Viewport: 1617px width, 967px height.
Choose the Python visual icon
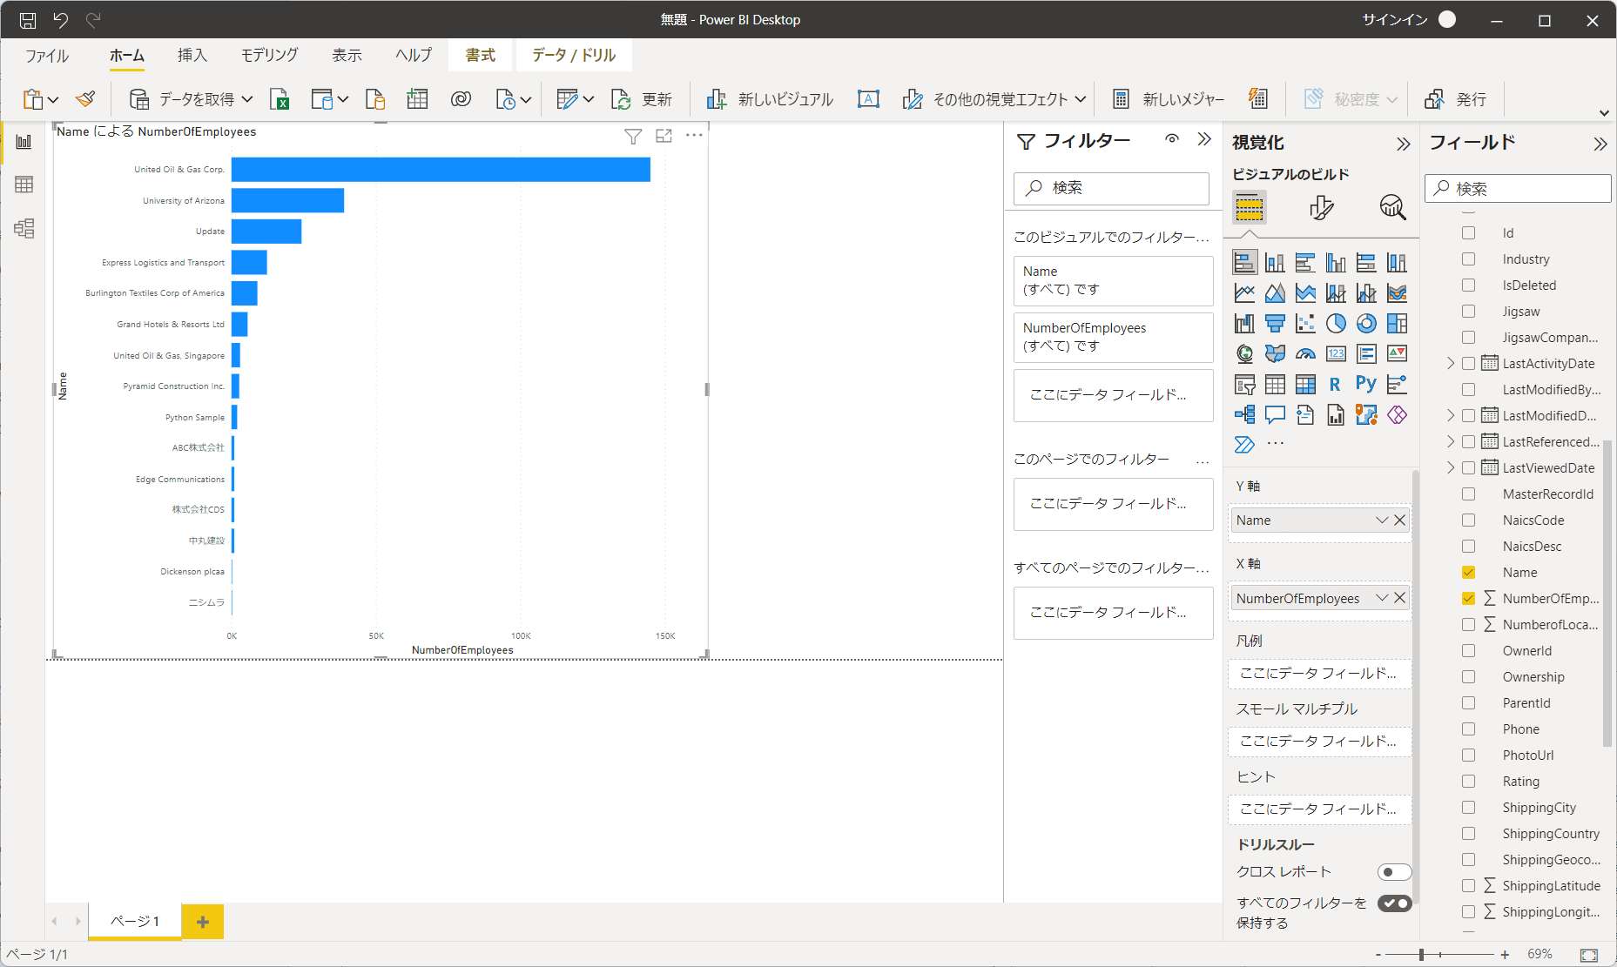1366,385
